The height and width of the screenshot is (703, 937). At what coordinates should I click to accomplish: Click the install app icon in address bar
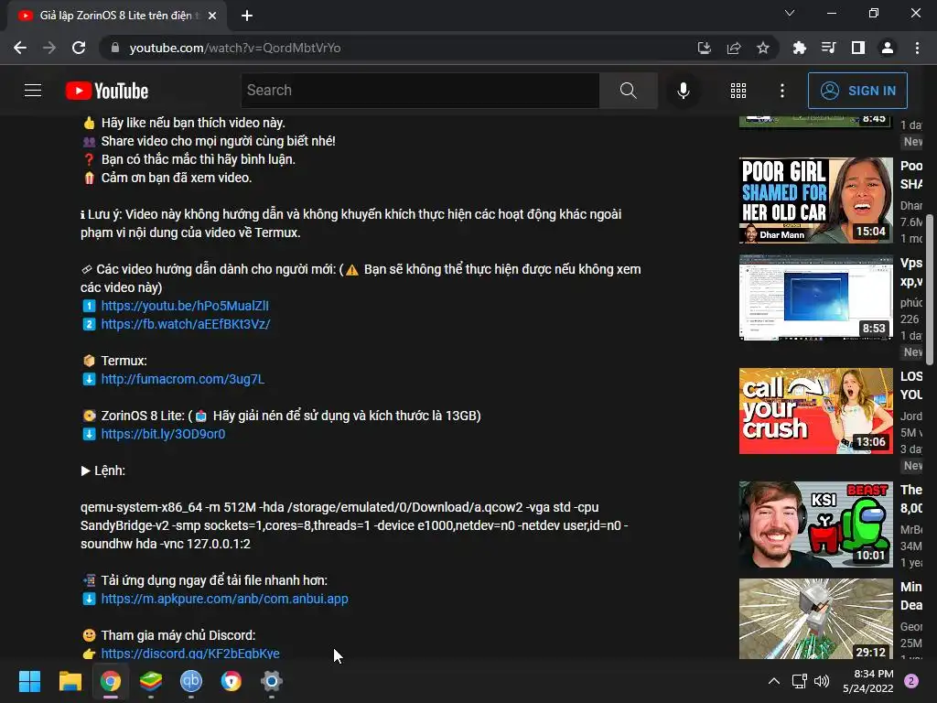(705, 48)
